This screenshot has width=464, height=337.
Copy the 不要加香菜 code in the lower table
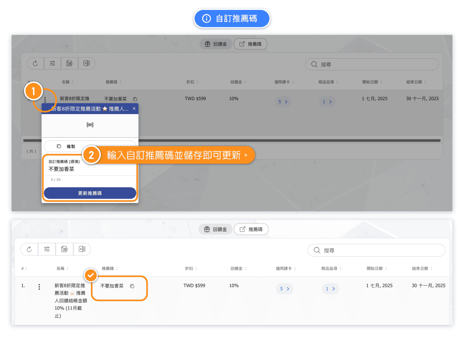132,286
